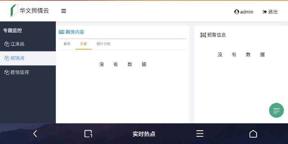
Task: Open the browser bottom menu icon
Action: pyautogui.click(x=200, y=134)
